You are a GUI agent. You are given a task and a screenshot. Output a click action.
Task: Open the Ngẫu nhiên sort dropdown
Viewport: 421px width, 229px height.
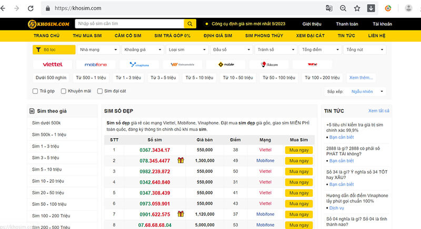point(367,91)
